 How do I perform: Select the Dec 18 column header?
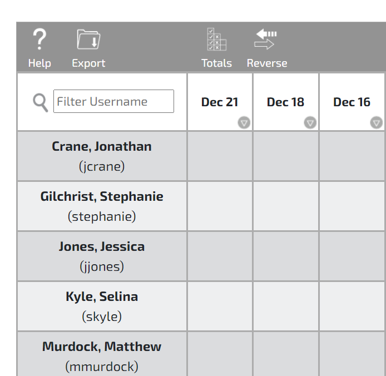pos(285,102)
